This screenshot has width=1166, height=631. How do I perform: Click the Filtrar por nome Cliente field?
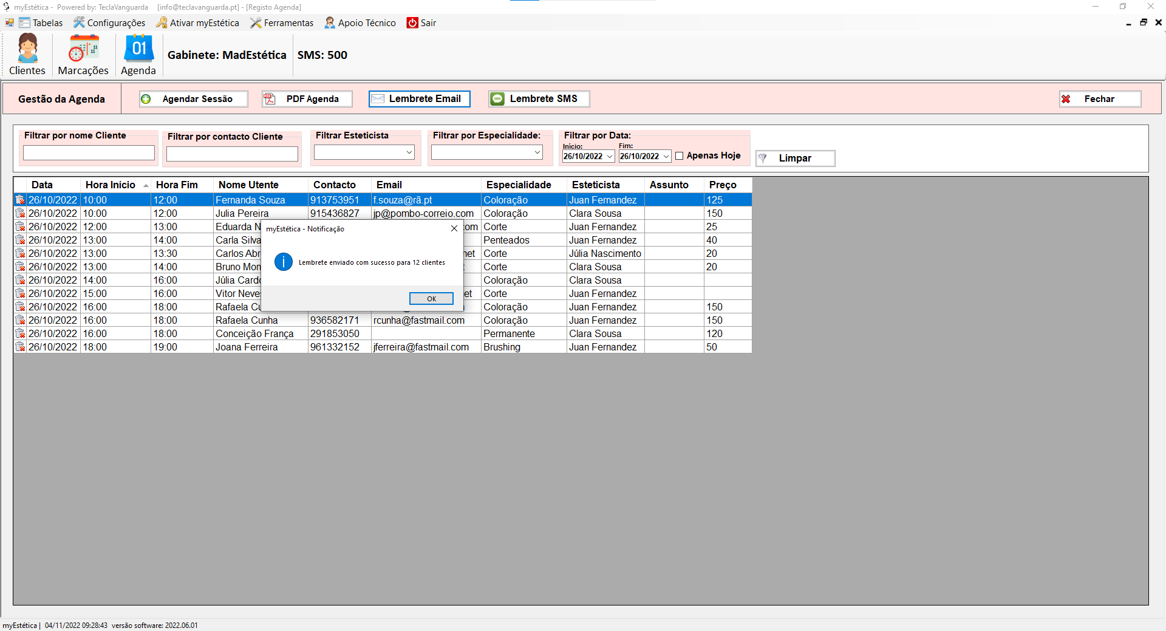click(89, 153)
